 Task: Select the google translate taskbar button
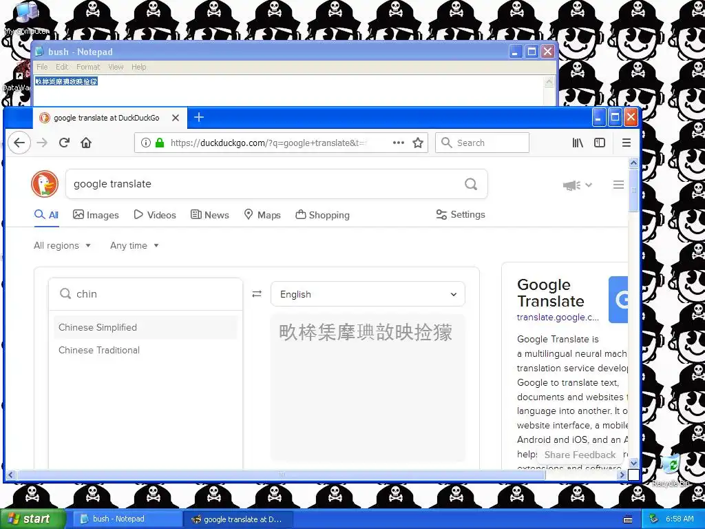tap(238, 519)
